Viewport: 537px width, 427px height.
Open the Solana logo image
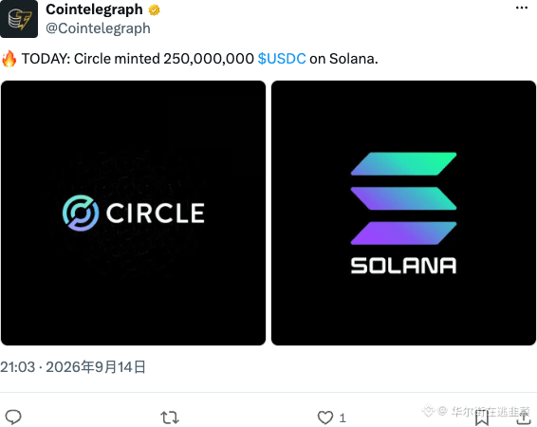point(403,213)
